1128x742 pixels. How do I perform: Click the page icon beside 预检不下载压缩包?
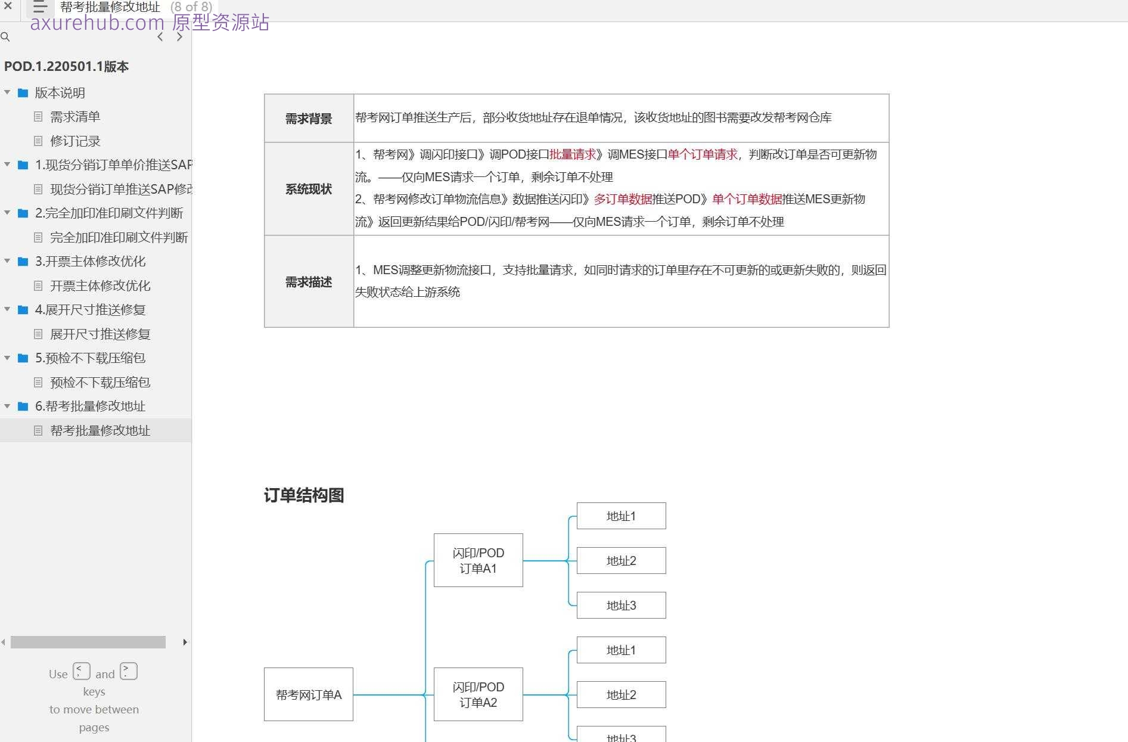38,382
